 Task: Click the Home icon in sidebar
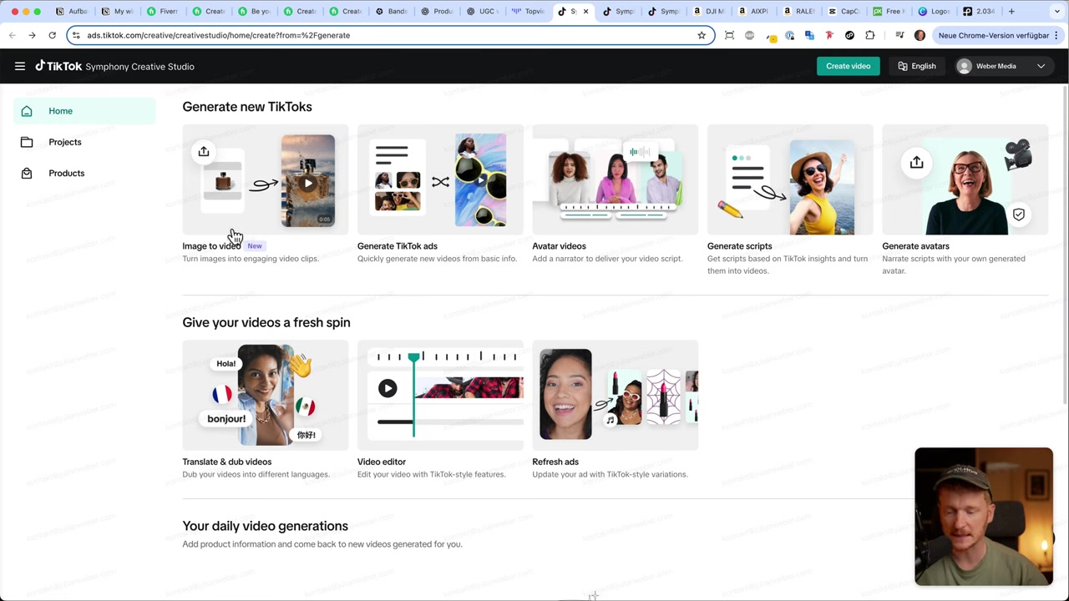pyautogui.click(x=27, y=111)
